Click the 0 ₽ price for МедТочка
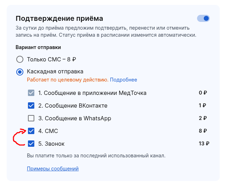Screen dimensions: 225x187 pyautogui.click(x=203, y=93)
